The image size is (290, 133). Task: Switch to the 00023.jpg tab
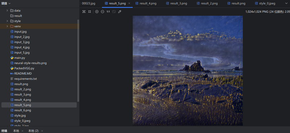point(88,3)
